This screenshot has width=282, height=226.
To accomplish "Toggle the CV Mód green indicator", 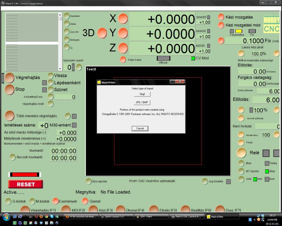I will point(193,59).
